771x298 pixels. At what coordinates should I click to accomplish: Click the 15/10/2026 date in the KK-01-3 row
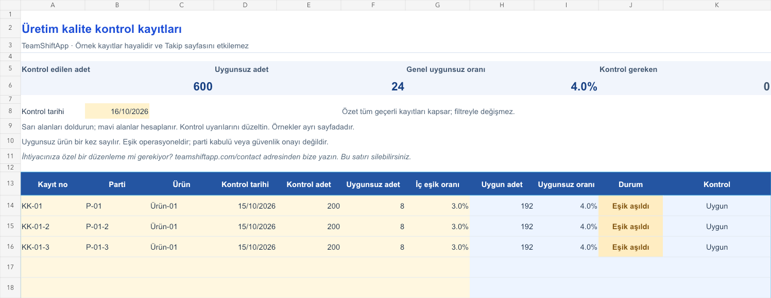[245, 247]
